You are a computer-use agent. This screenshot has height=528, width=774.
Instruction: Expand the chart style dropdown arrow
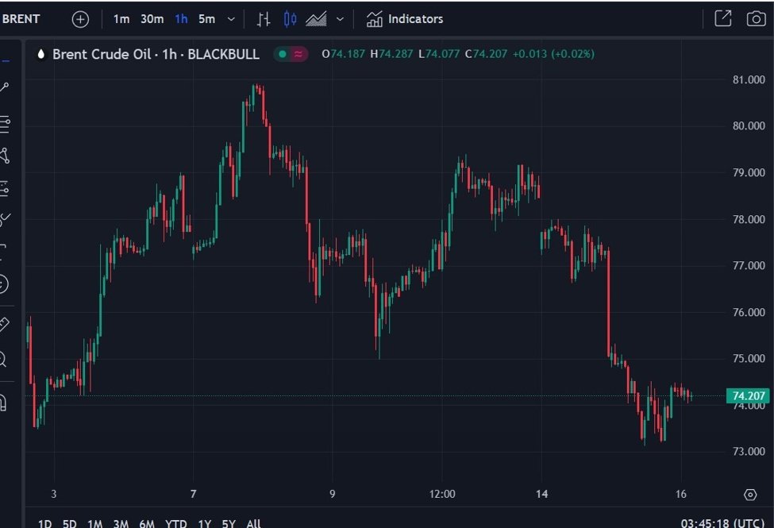click(x=340, y=19)
